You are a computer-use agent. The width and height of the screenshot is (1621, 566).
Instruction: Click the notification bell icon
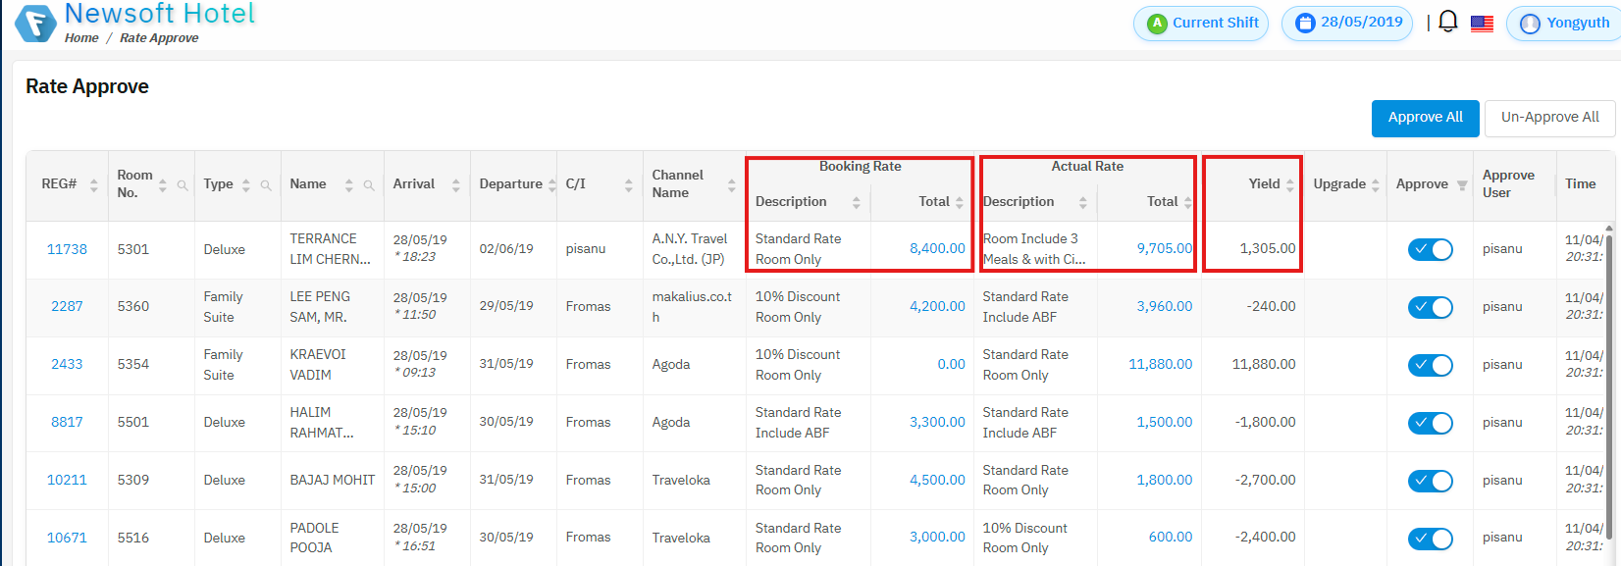(x=1447, y=22)
